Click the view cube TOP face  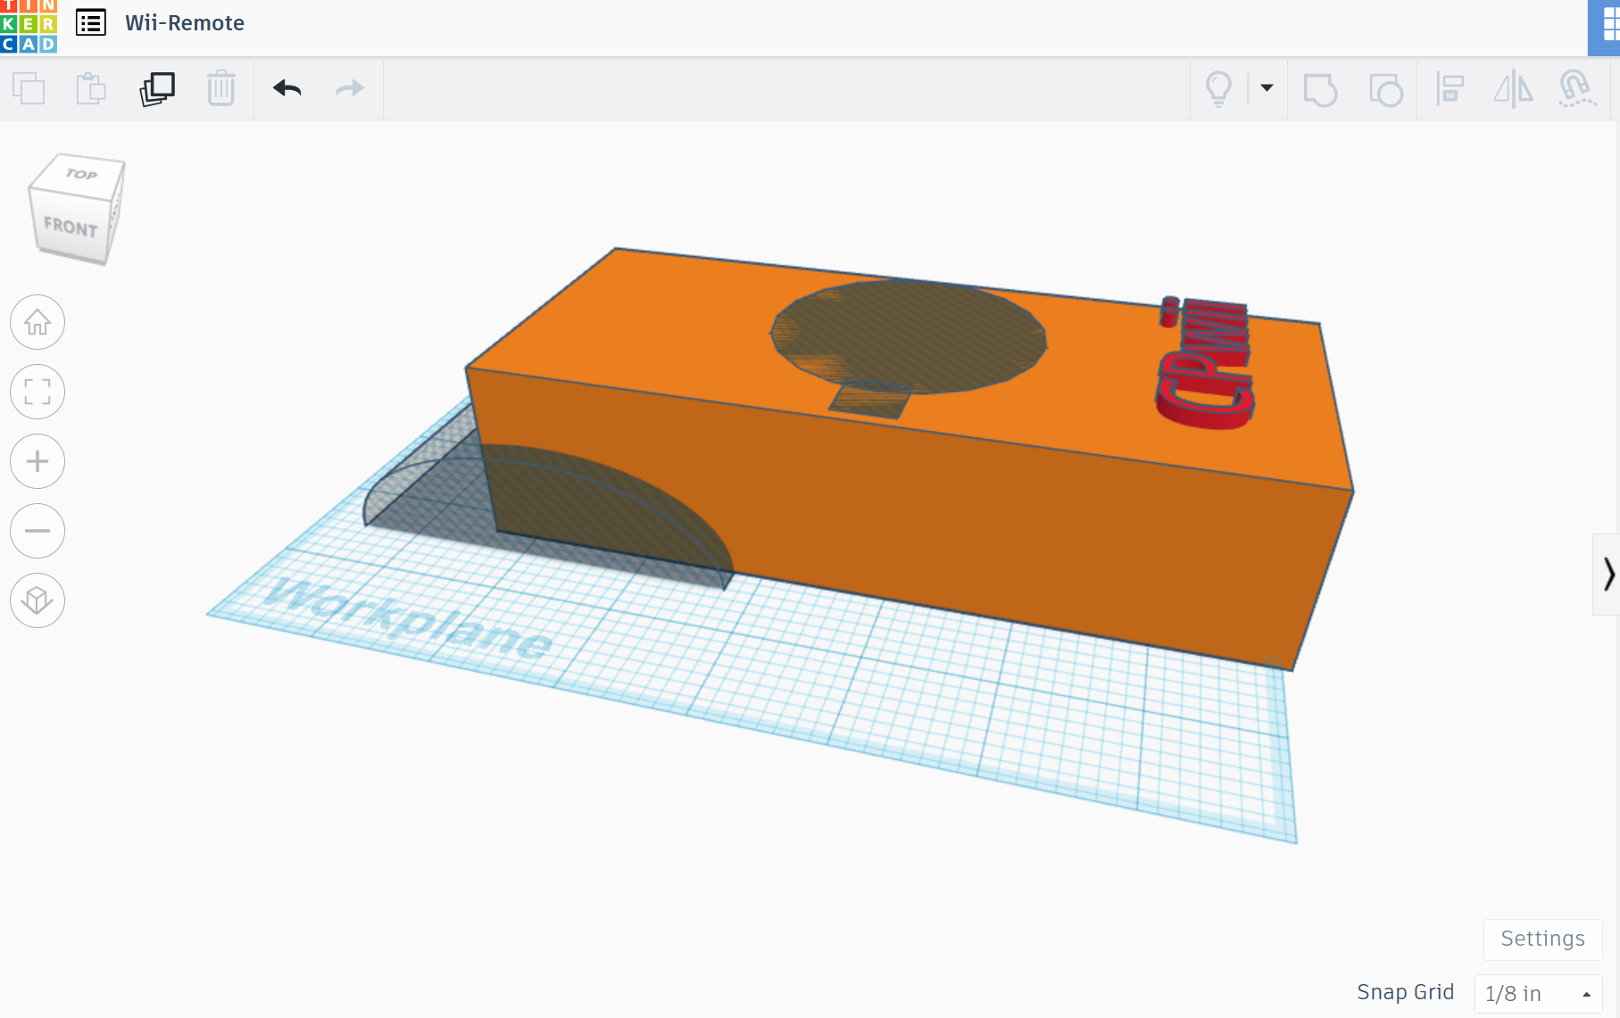click(80, 175)
